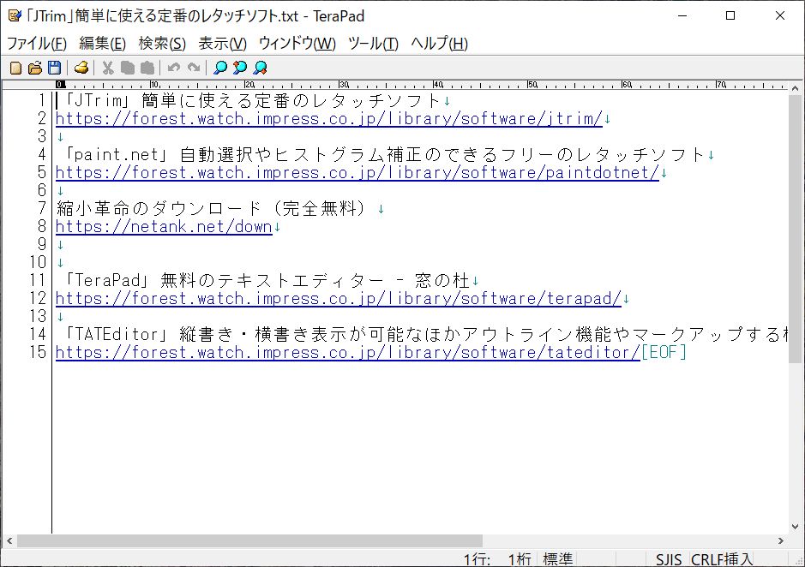Click the [EOF] marker
Viewport: 805px width, 567px height.
coord(664,352)
